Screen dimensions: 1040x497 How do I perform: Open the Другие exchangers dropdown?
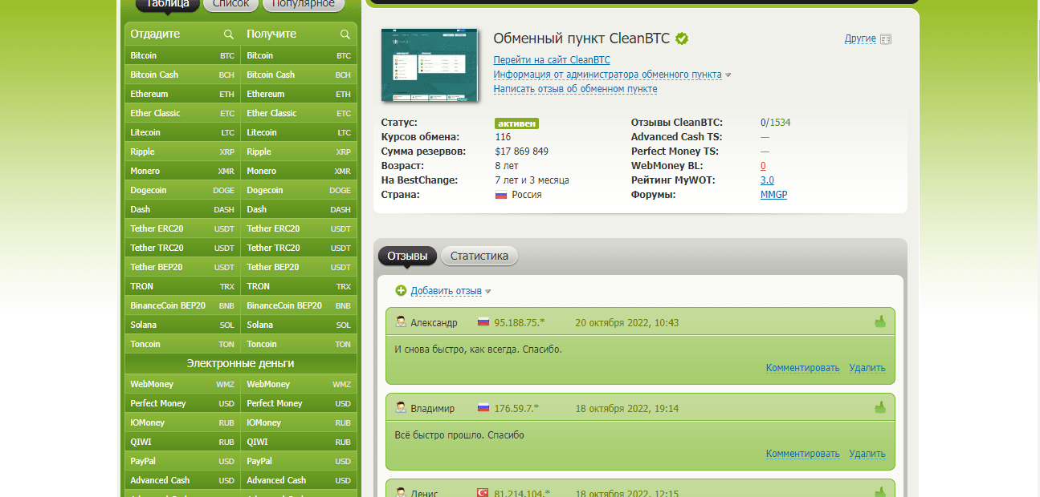coord(859,38)
